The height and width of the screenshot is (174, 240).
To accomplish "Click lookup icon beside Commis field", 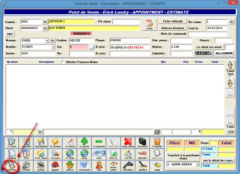I will pos(45,22).
